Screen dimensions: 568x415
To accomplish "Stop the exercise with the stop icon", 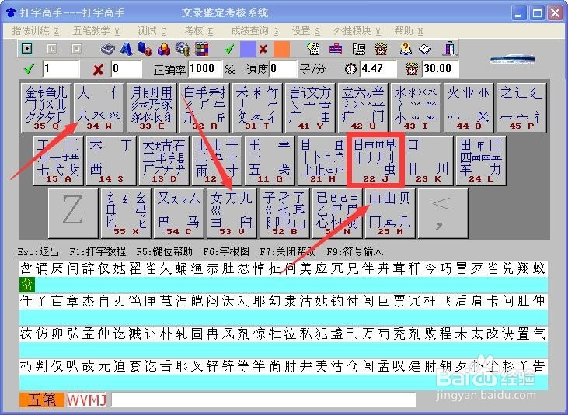I will (x=76, y=48).
